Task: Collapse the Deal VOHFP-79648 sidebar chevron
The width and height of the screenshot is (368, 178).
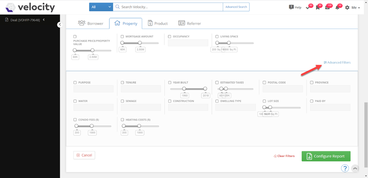Action: tap(44, 20)
